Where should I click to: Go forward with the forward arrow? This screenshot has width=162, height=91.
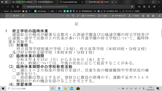point(8,7)
